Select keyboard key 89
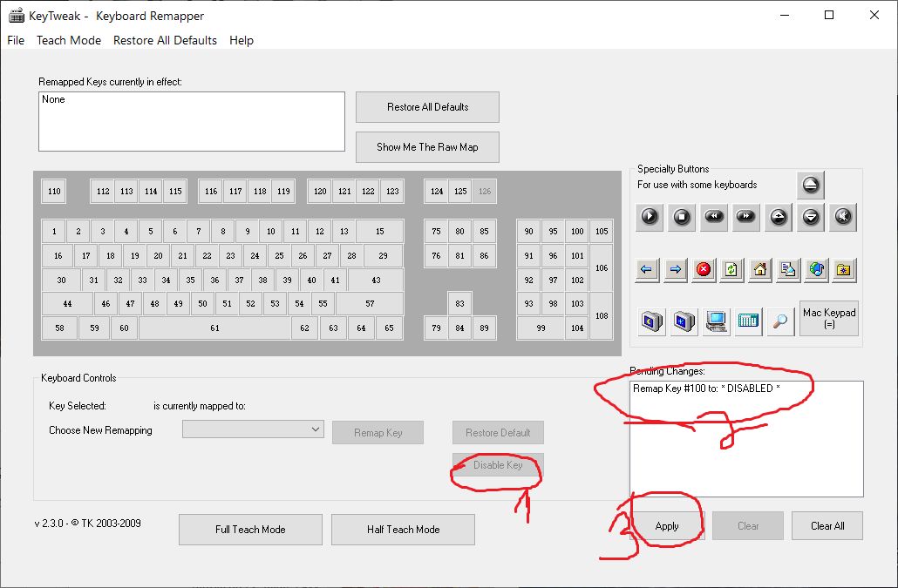Screen dimensions: 898x588 pos(485,328)
